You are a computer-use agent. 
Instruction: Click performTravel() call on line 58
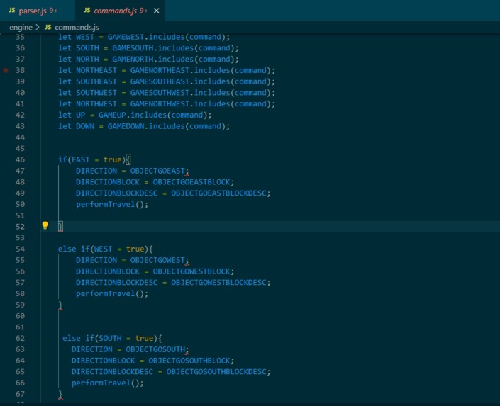point(112,293)
